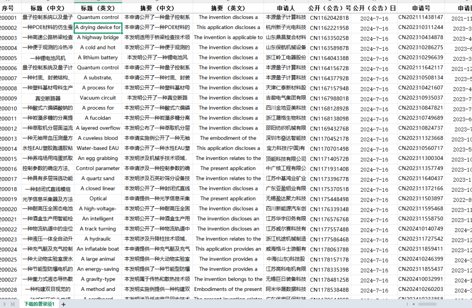The height and width of the screenshot is (308, 472).
Task: Click publication number CN116222195B
Action: (329, 28)
